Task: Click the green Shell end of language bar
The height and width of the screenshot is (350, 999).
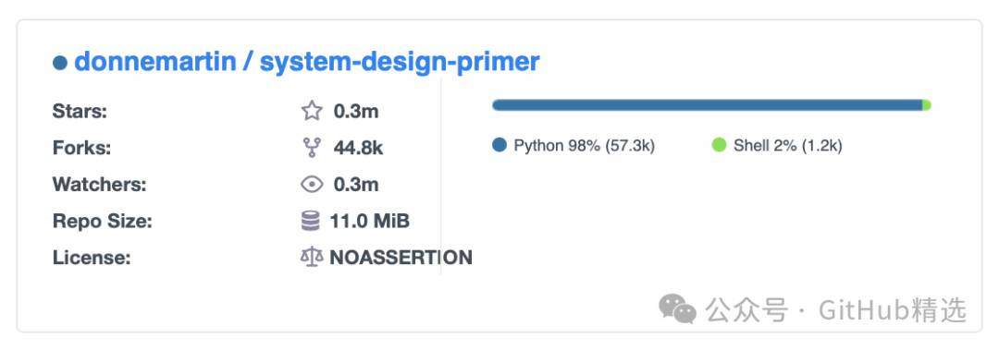Action: pos(927,105)
